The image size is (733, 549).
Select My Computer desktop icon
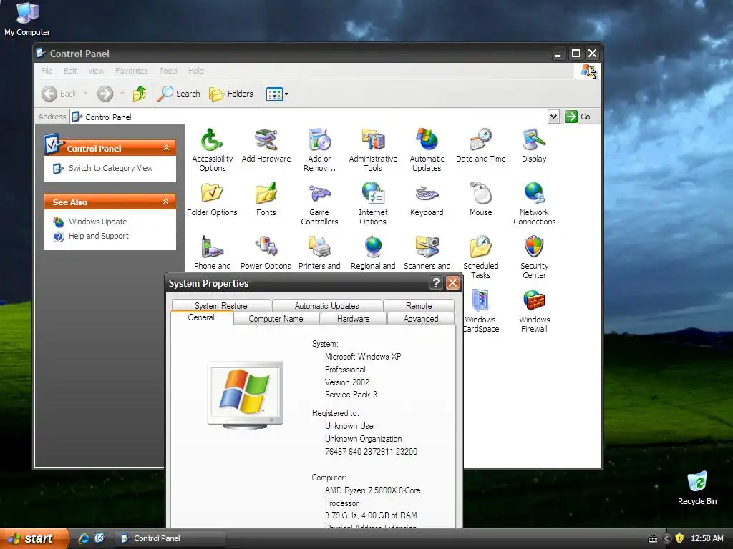coord(27,19)
